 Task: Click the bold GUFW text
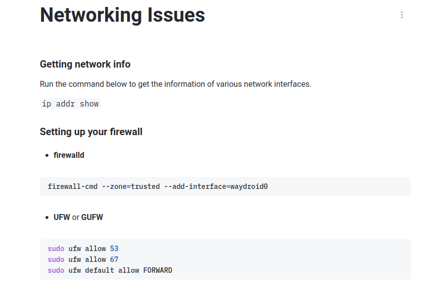click(92, 217)
